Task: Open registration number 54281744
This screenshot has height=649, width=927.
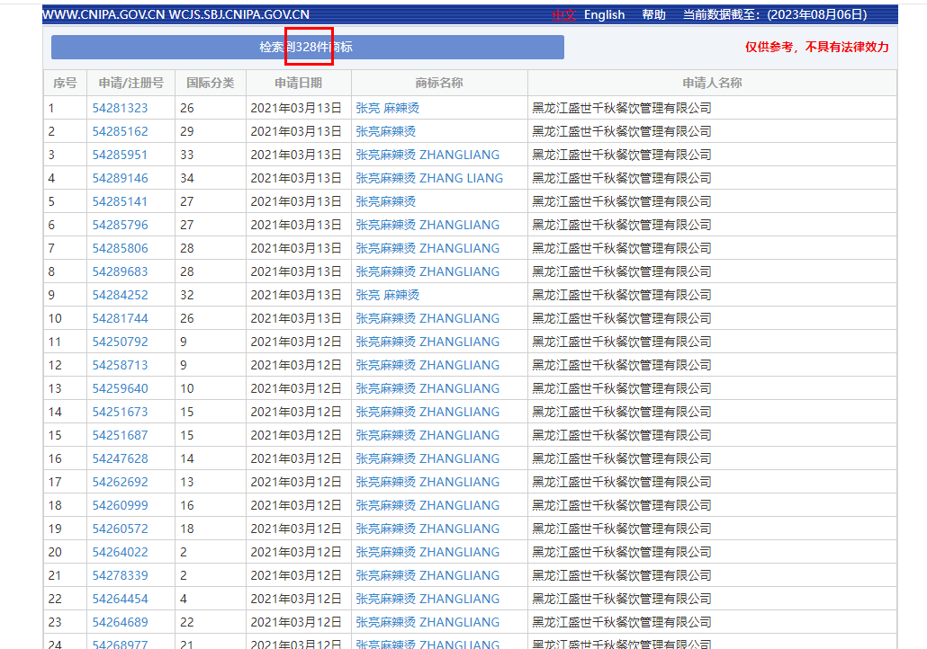Action: point(120,318)
